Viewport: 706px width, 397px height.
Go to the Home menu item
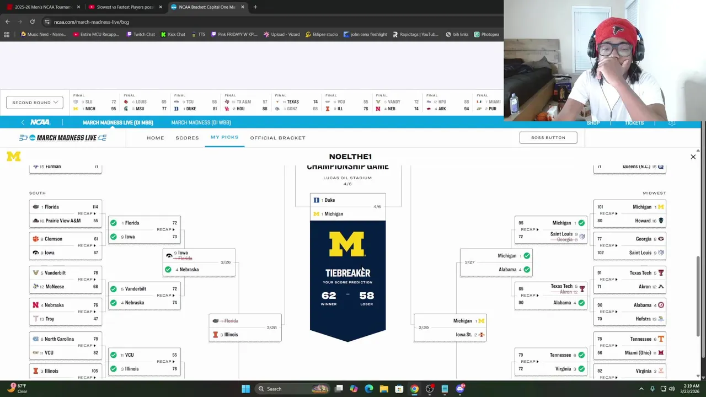156,138
